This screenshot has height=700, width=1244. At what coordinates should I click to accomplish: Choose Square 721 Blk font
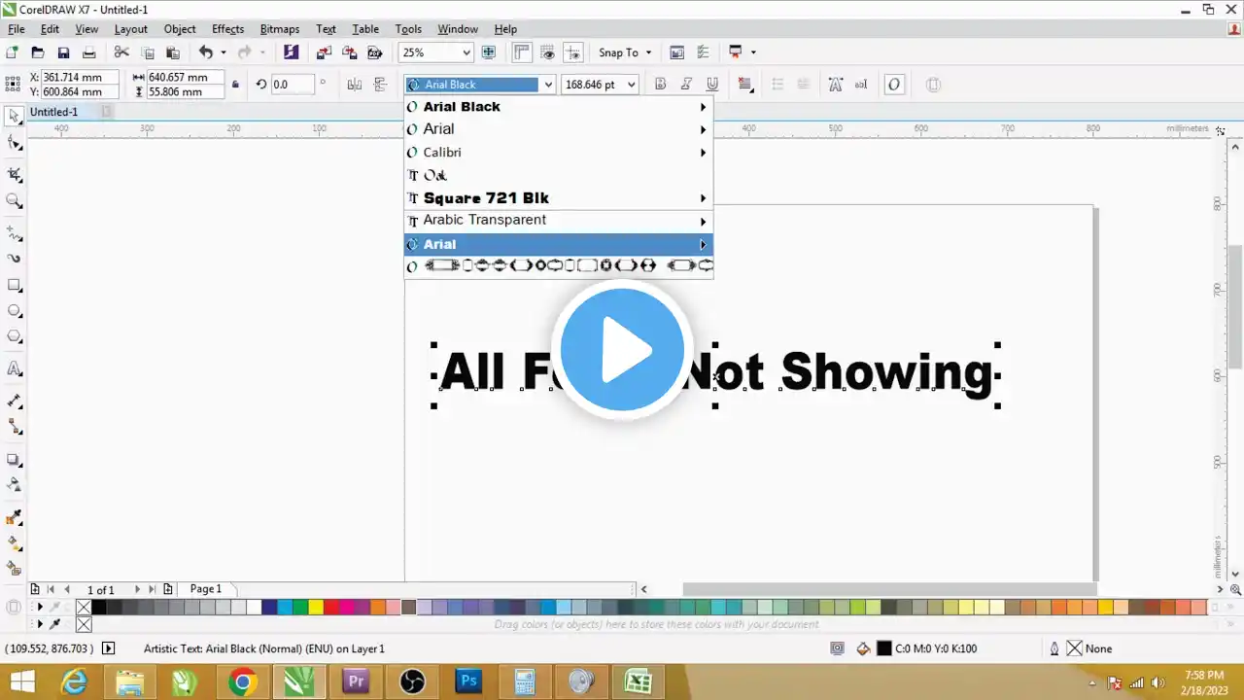(x=559, y=198)
